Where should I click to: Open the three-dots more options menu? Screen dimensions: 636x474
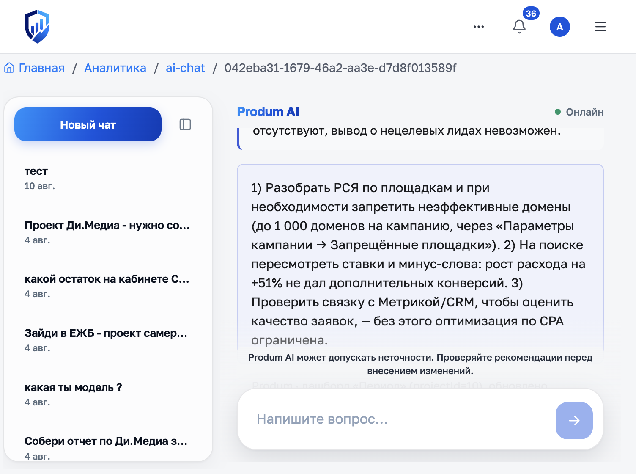click(x=479, y=27)
